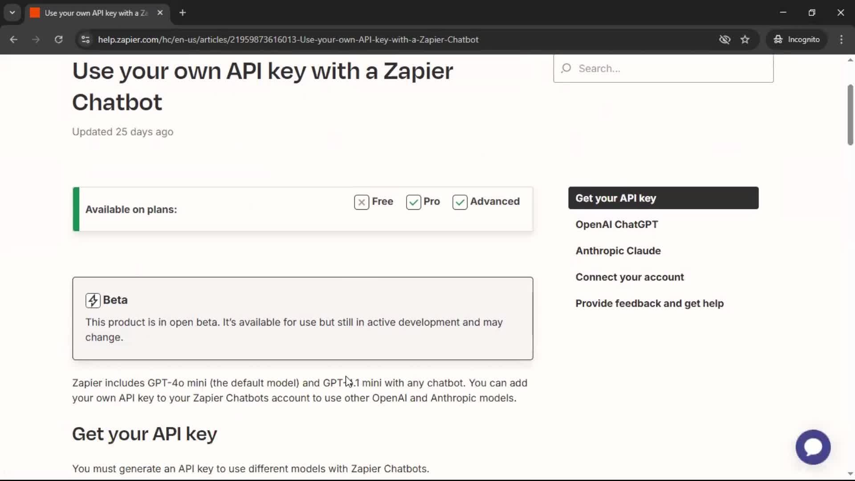Screen dimensions: 855x481
Task: Click the browser forward arrow
Action: 36,40
